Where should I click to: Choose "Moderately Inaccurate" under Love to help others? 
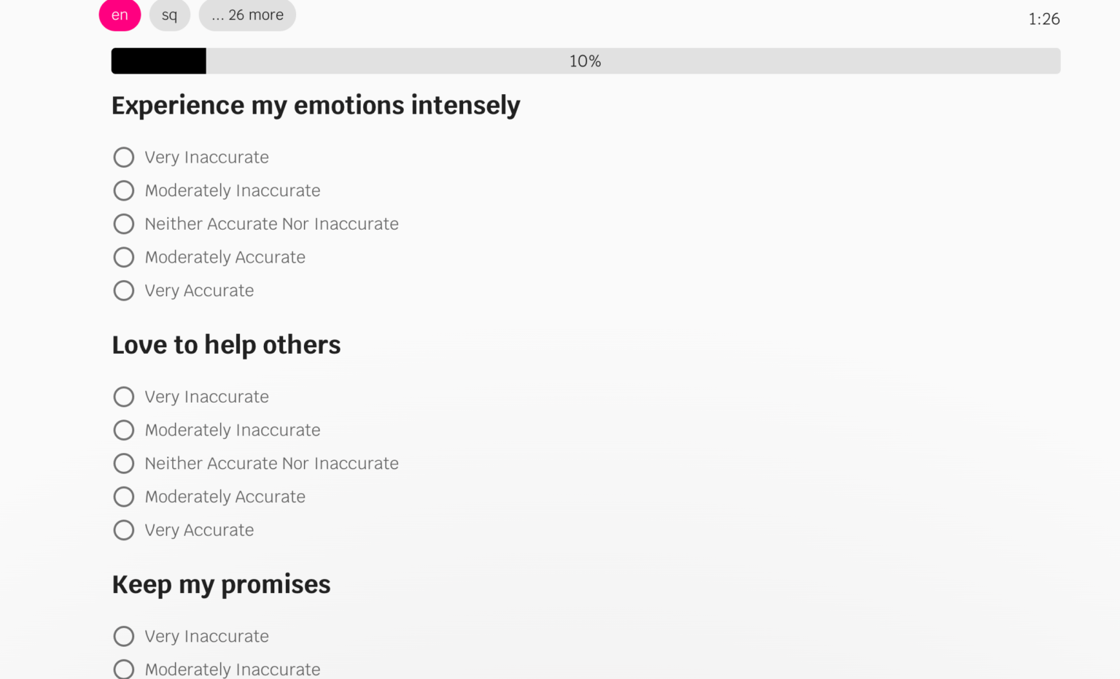pos(123,430)
